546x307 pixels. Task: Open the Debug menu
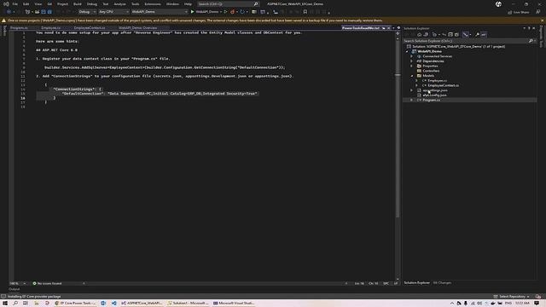click(x=92, y=4)
